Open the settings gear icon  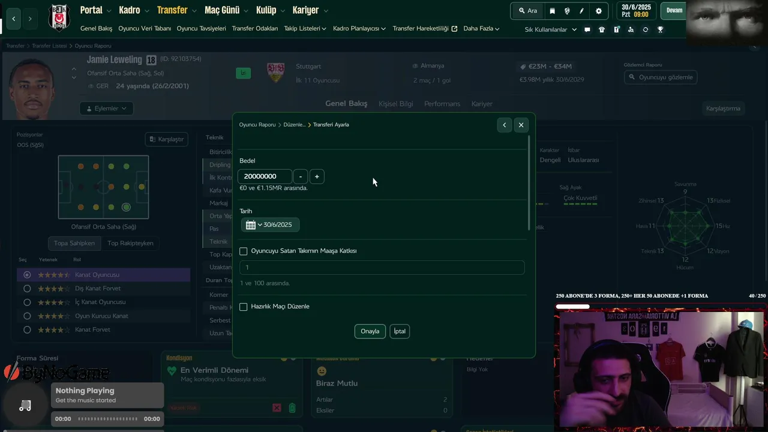pos(598,11)
